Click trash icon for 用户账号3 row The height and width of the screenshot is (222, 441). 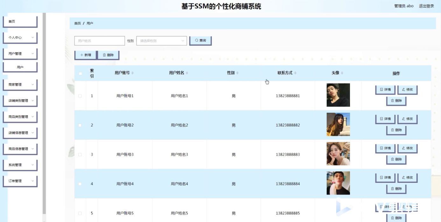[x=392, y=159]
